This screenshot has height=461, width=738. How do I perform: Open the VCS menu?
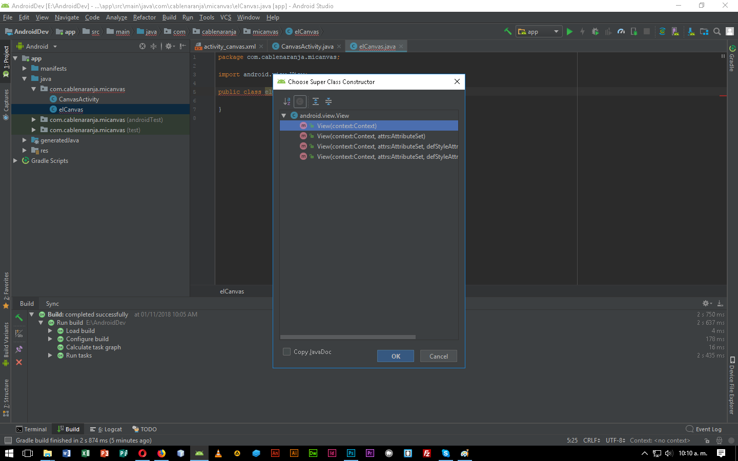pyautogui.click(x=226, y=17)
